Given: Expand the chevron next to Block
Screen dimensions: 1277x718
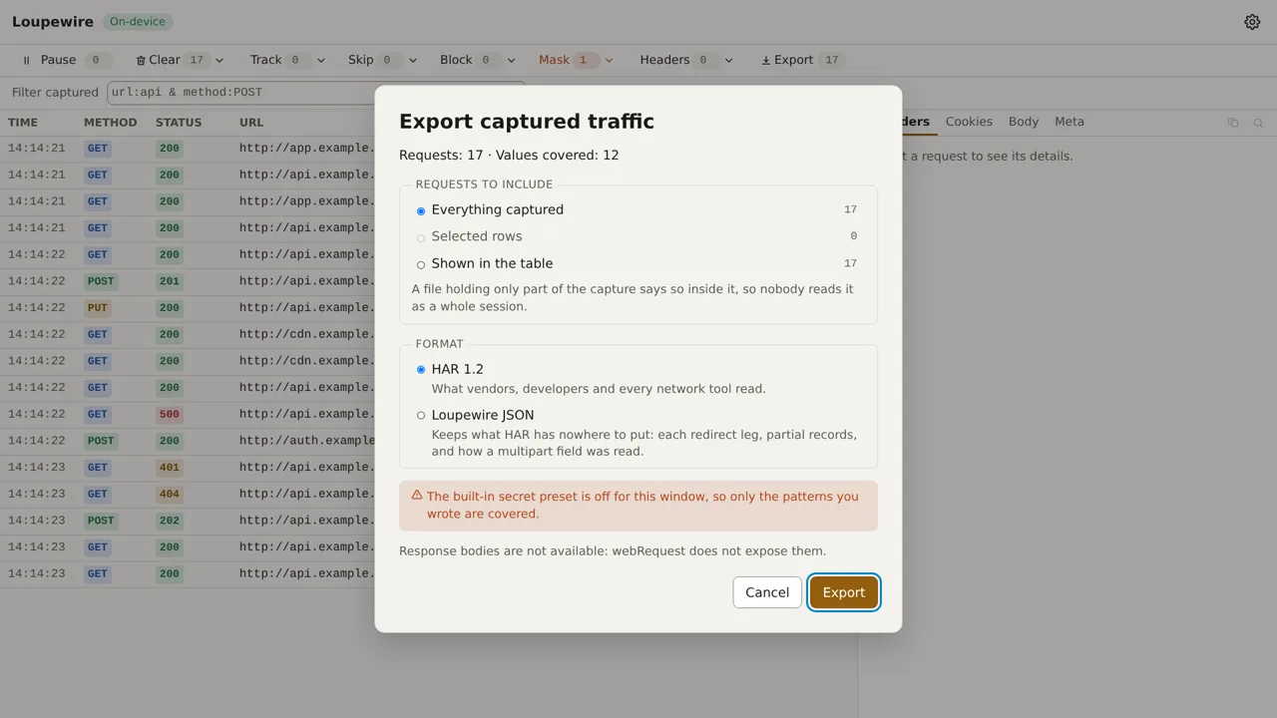Looking at the screenshot, I should point(511,60).
